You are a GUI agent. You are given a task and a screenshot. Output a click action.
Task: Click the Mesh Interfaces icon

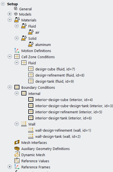[x=17, y=142]
